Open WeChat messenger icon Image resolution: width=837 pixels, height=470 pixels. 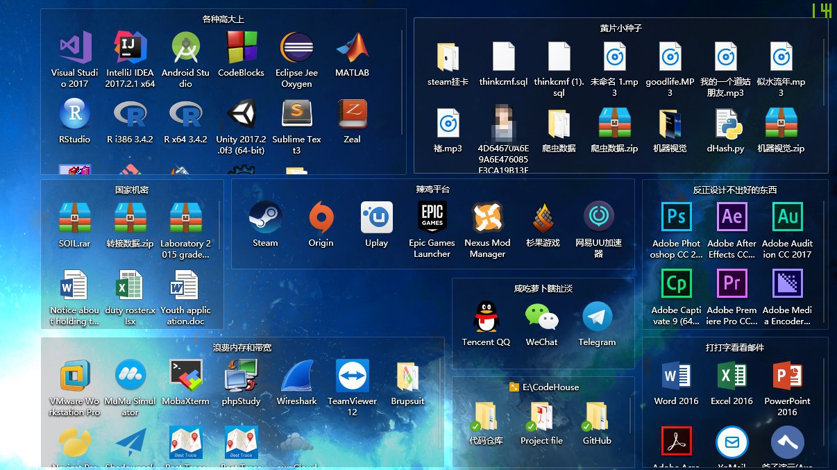[x=541, y=317]
